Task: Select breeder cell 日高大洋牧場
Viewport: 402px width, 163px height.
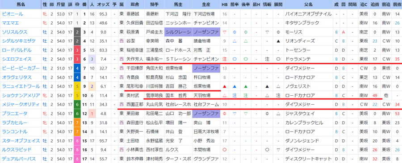Action: [206, 132]
